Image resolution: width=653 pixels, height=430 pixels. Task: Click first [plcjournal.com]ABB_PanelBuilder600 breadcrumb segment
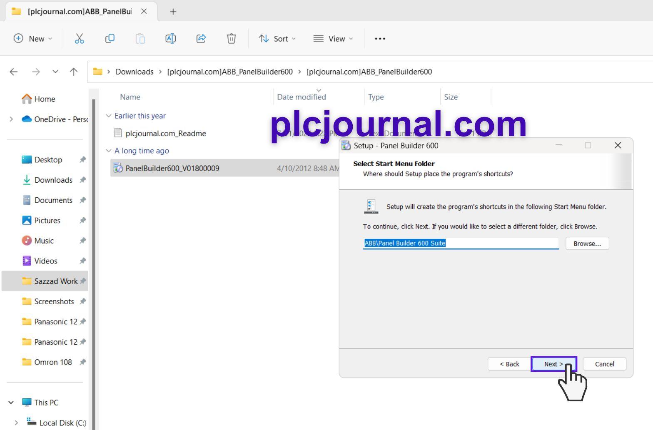pos(230,72)
